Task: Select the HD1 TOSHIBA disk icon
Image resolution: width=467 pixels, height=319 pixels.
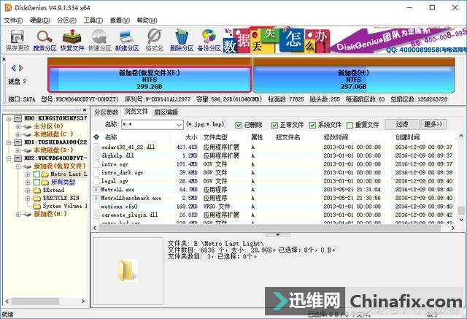Action: pyautogui.click(x=18, y=142)
